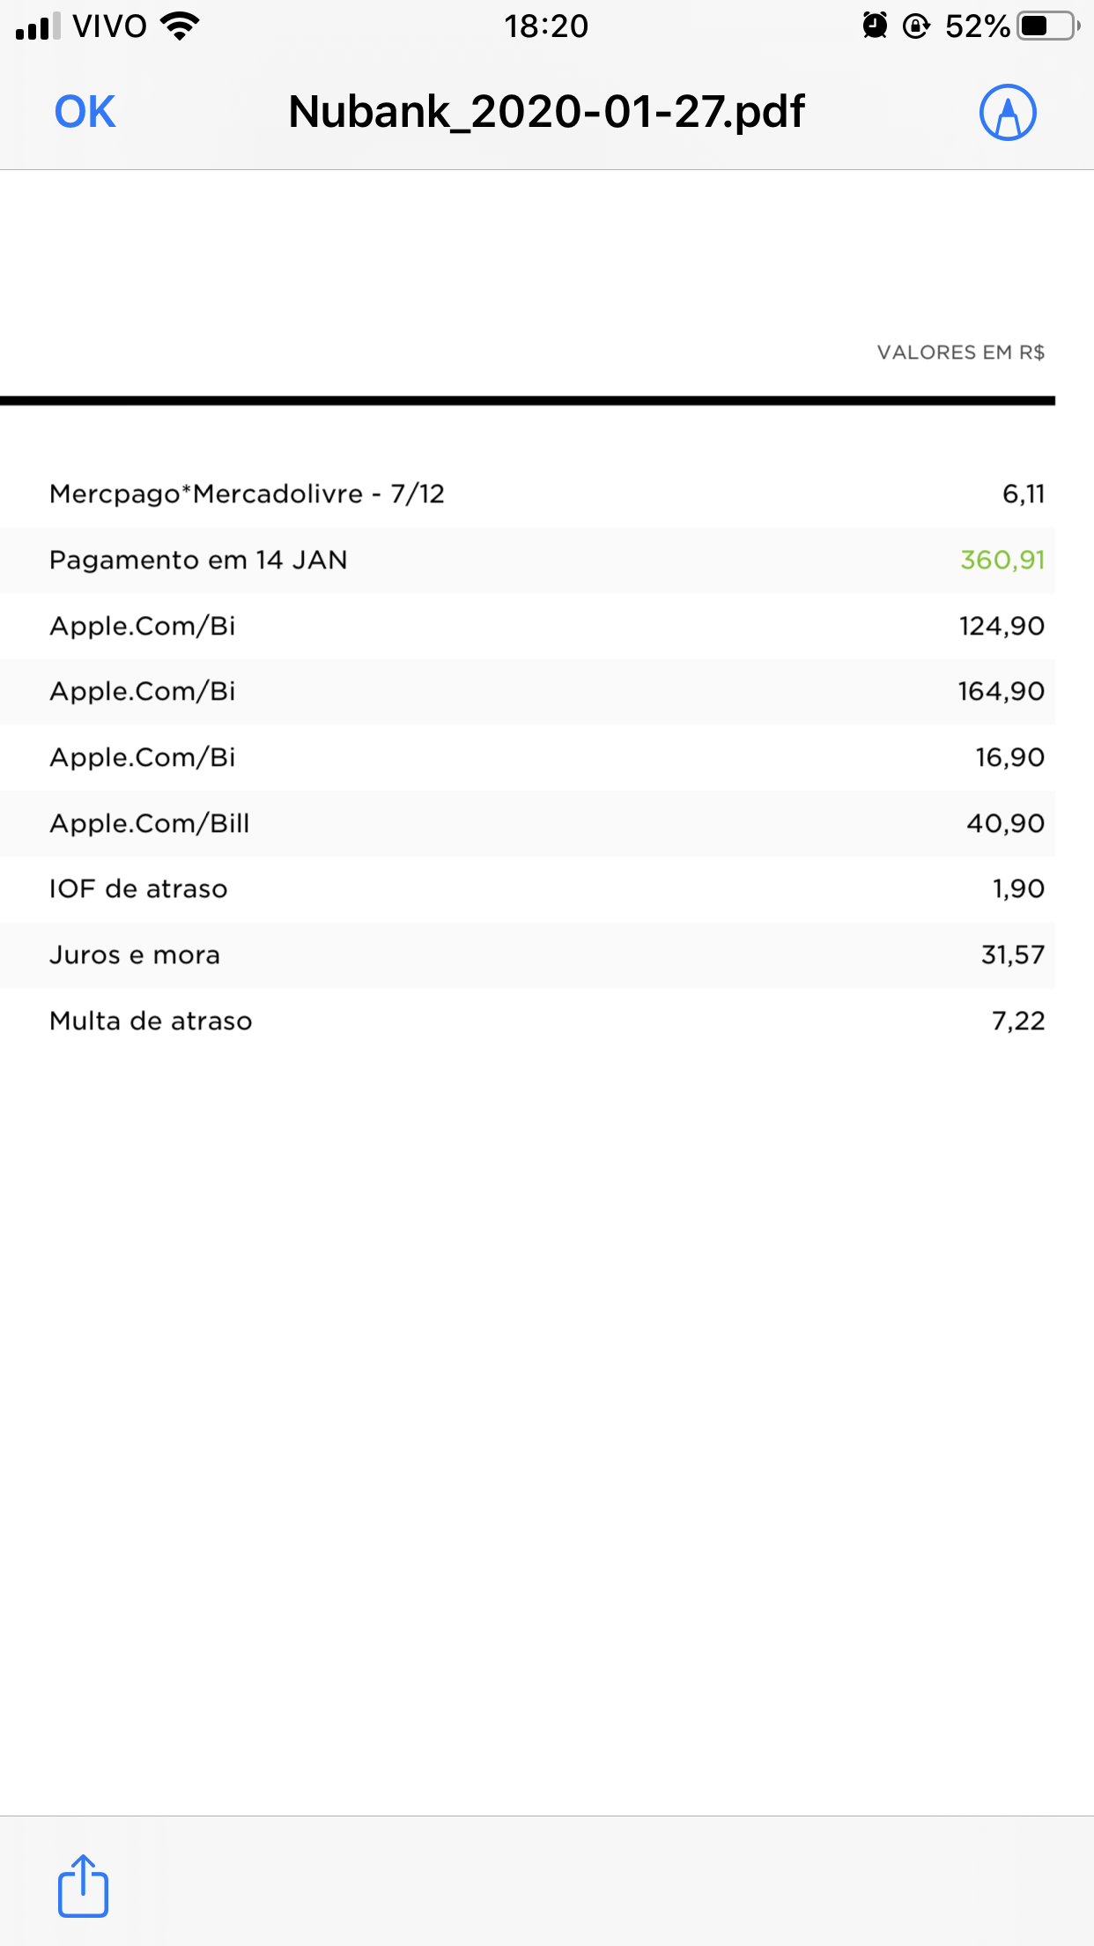This screenshot has height=1946, width=1094.
Task: Tap the alarm clock status icon
Action: pos(875,26)
